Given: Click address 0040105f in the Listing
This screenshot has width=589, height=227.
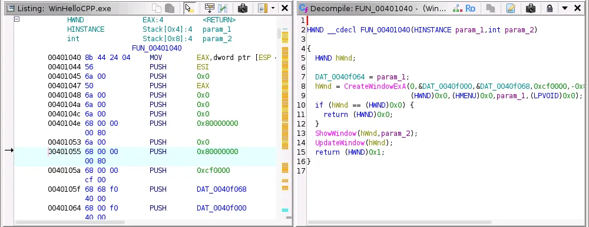Looking at the screenshot, I should 64,189.
